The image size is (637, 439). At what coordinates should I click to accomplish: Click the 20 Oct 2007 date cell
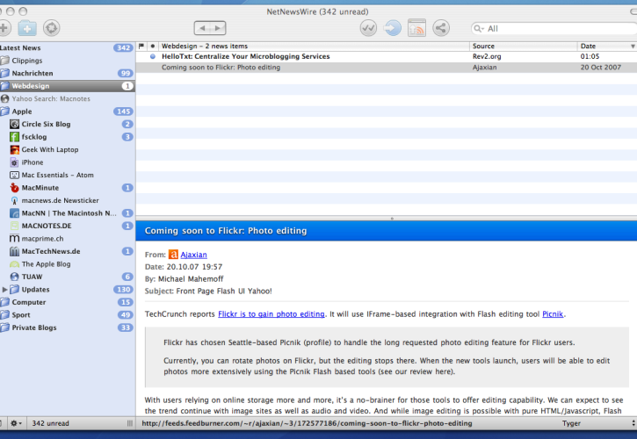(600, 68)
